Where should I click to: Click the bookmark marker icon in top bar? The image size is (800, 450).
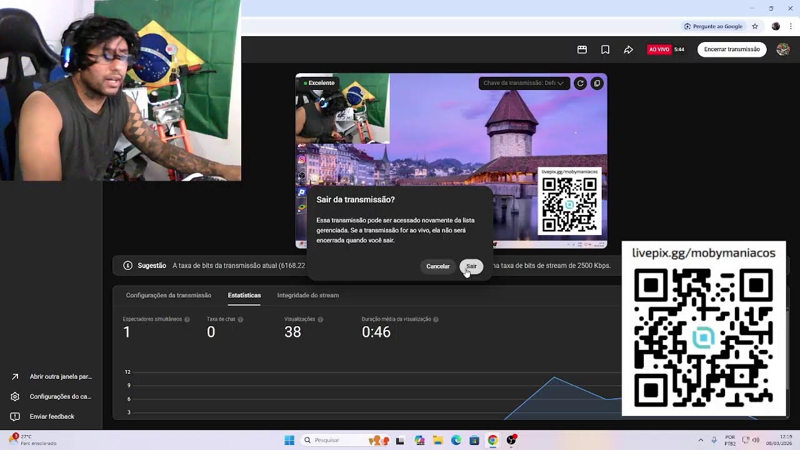coord(605,49)
